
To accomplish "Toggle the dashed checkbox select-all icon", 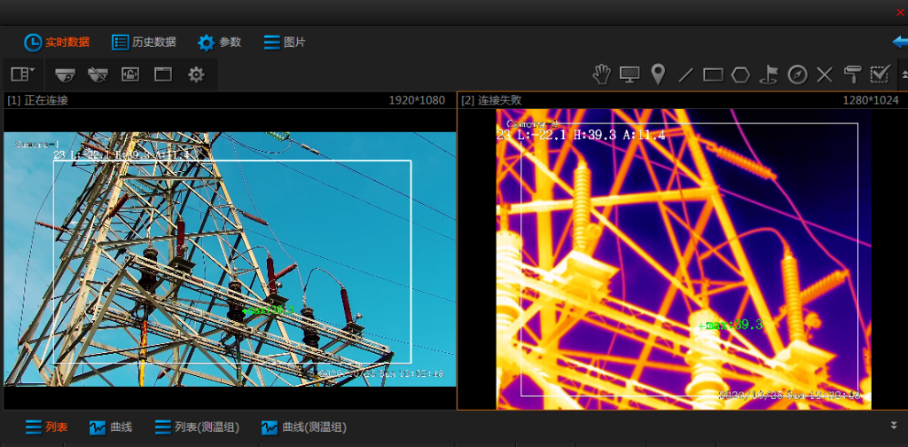I will [880, 74].
